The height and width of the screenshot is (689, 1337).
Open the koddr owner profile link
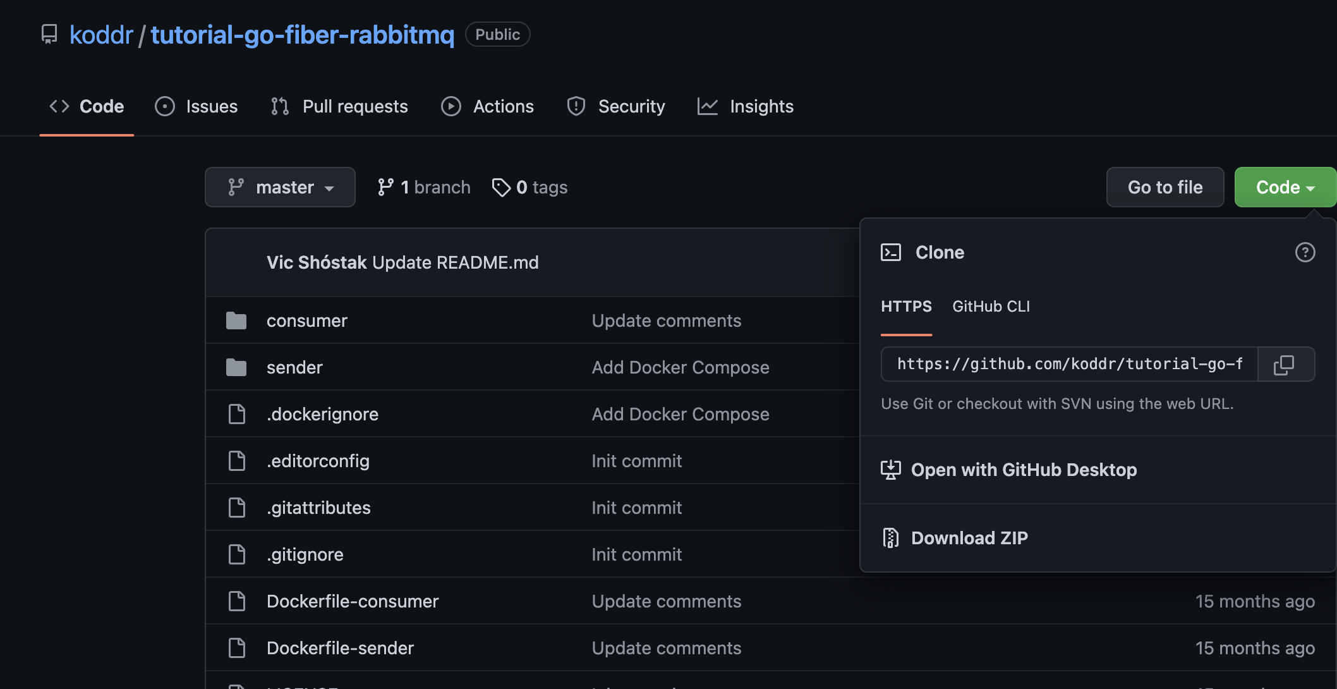point(101,35)
